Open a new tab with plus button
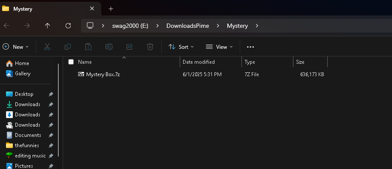The width and height of the screenshot is (392, 169). click(x=111, y=9)
